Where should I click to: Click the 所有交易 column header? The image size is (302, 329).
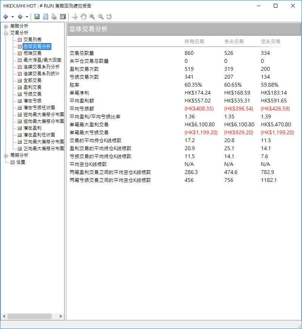194,42
